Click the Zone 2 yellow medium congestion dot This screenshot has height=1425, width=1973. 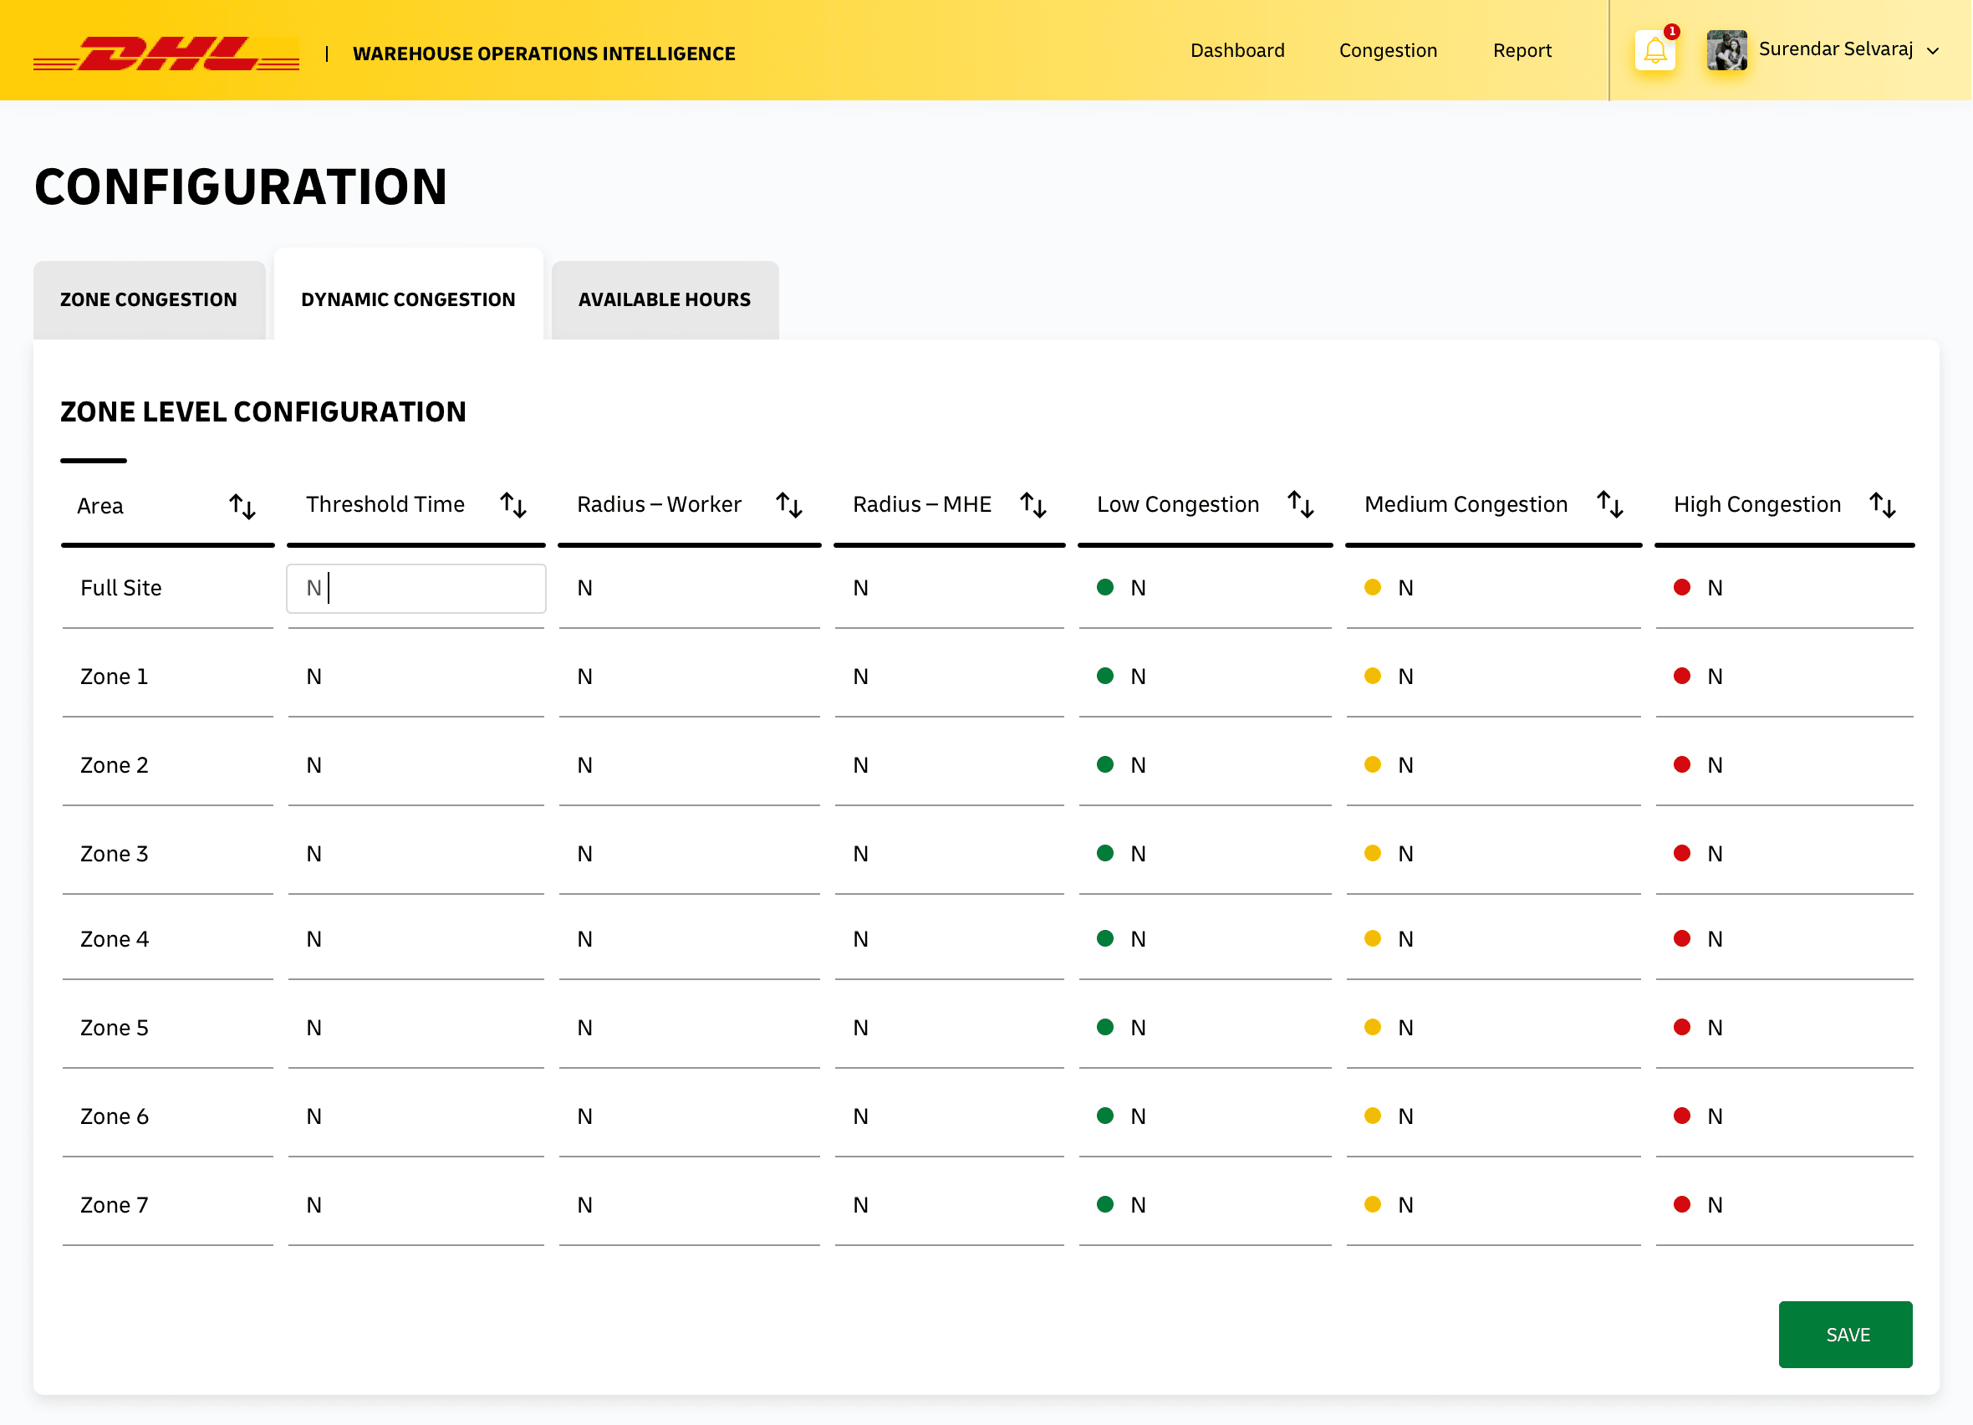(1373, 765)
